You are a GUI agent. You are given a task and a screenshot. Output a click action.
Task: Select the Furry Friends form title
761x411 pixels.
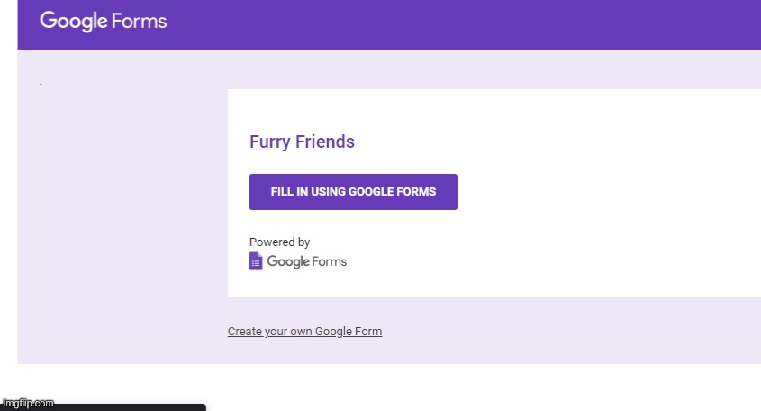coord(302,142)
